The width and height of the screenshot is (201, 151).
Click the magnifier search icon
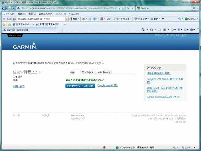click(194, 8)
